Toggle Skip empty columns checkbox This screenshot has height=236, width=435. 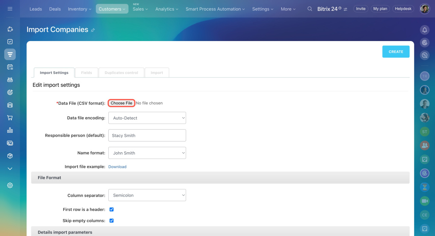[x=111, y=220]
